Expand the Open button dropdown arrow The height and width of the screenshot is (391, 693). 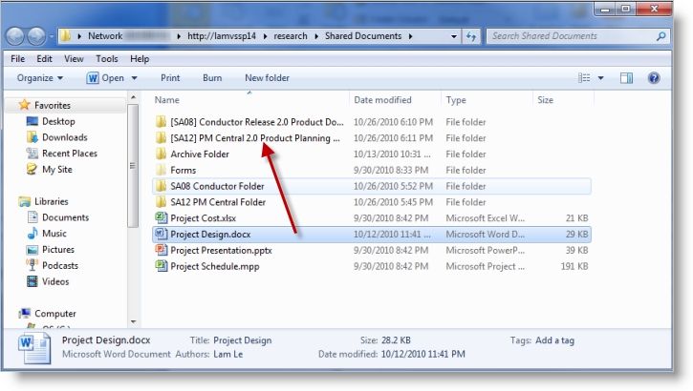(x=135, y=78)
